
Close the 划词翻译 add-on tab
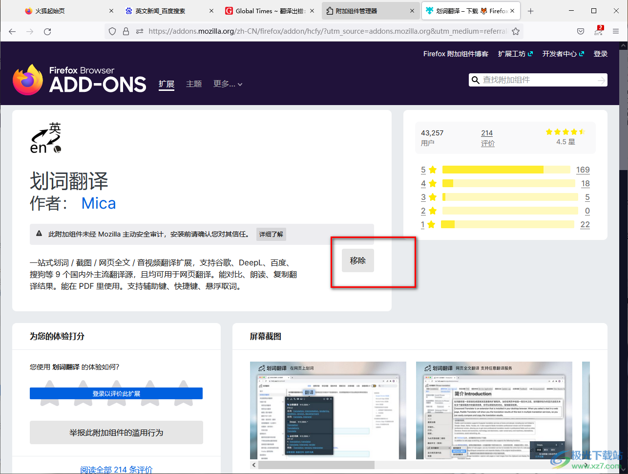pos(512,11)
